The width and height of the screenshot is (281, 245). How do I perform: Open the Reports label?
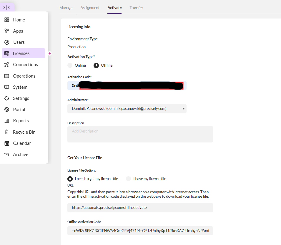tap(21, 121)
